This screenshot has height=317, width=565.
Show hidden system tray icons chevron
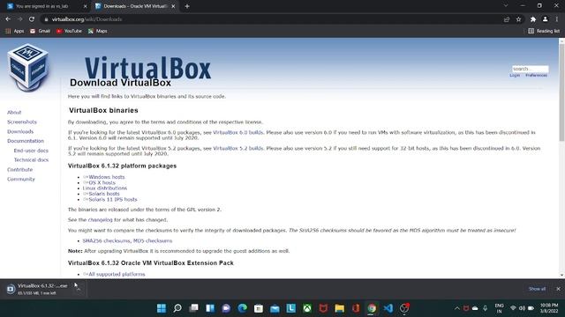pyautogui.click(x=457, y=308)
